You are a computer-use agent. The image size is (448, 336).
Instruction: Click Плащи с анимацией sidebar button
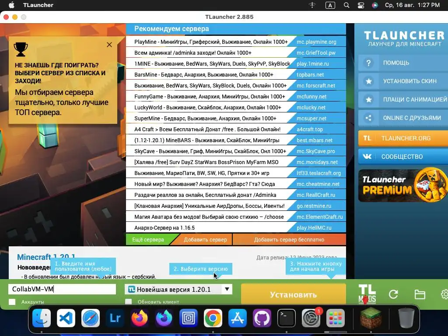click(x=403, y=99)
